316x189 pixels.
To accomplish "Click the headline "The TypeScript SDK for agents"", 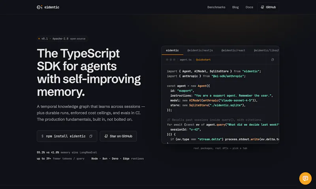I will [x=78, y=60].
